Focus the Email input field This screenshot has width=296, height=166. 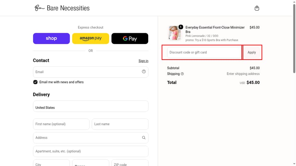(91, 72)
